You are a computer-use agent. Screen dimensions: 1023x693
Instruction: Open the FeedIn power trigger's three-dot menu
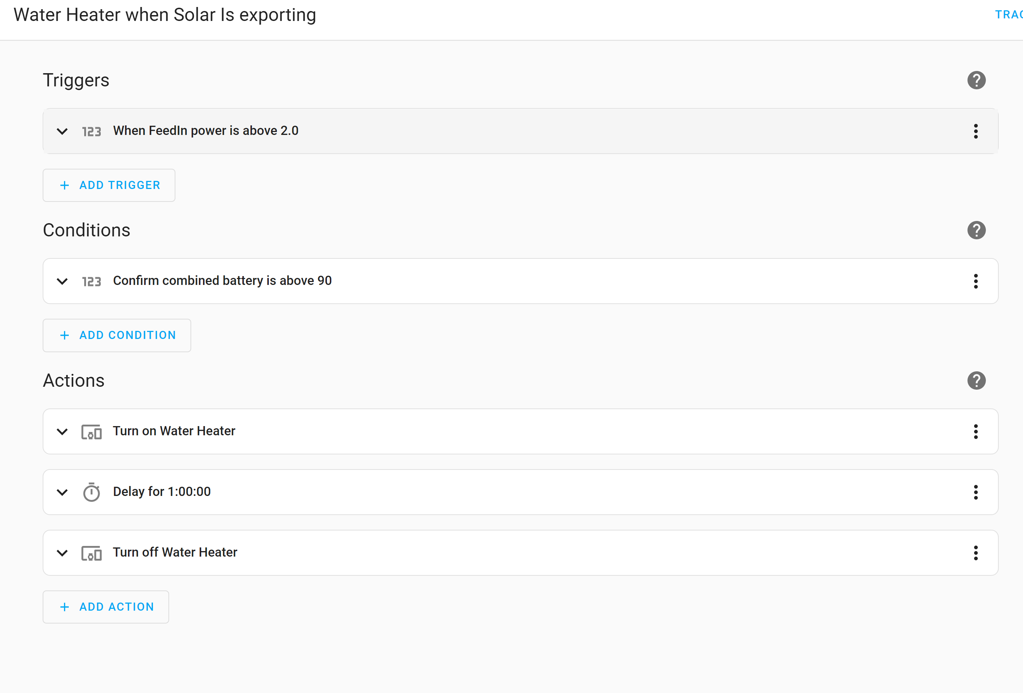[x=976, y=131]
